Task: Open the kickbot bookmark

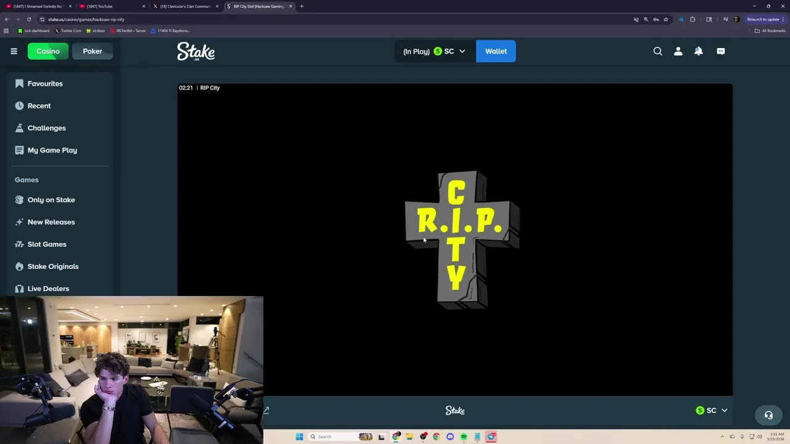Action: [96, 31]
